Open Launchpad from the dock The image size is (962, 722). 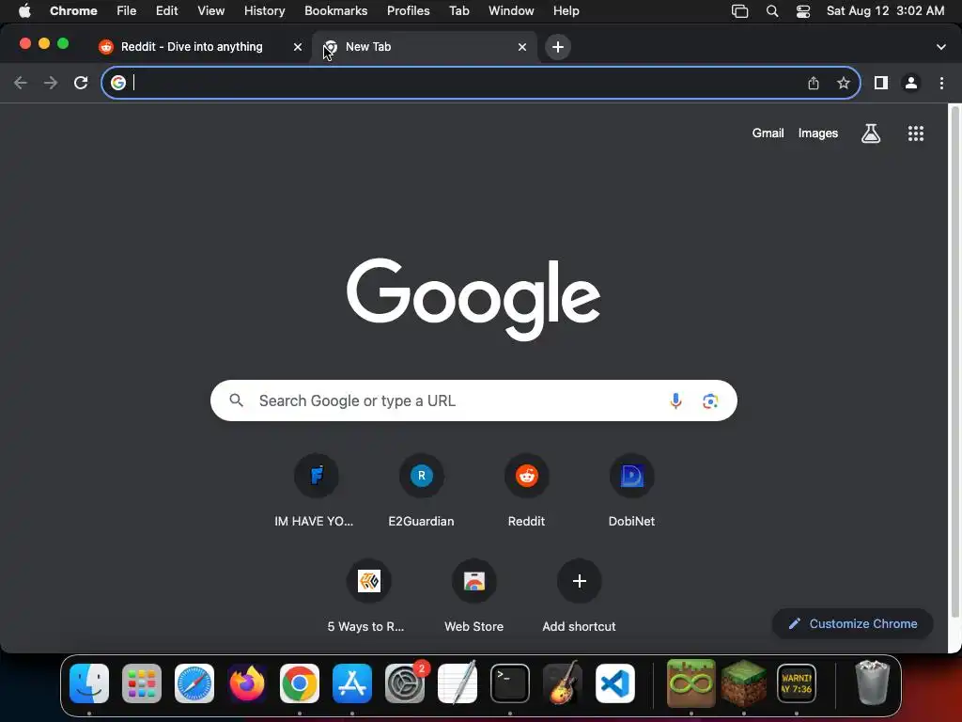pos(142,683)
